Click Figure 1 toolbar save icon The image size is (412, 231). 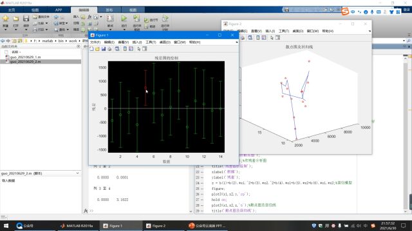click(x=104, y=49)
